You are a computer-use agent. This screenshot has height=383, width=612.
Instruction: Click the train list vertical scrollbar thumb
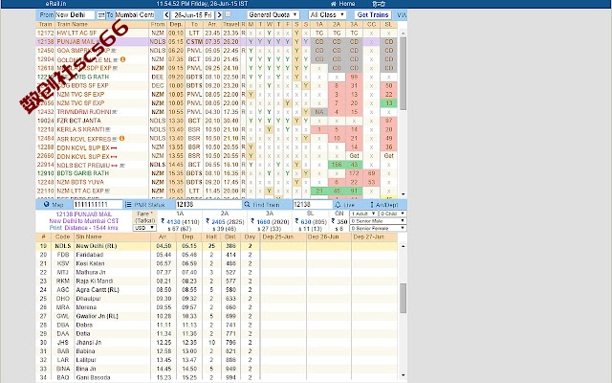pyautogui.click(x=403, y=74)
